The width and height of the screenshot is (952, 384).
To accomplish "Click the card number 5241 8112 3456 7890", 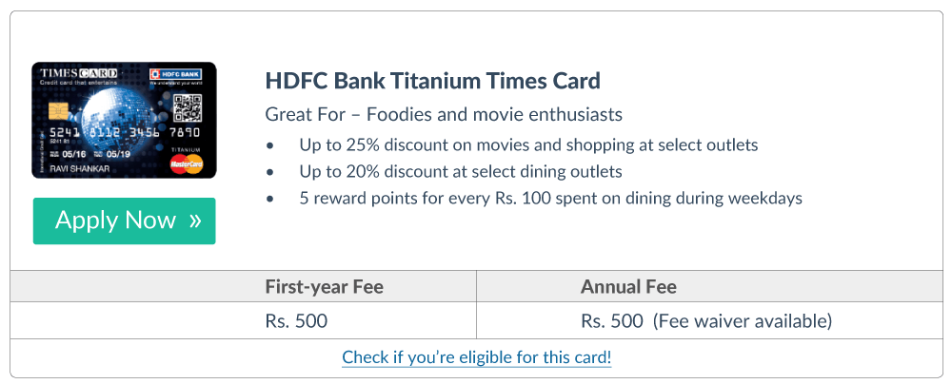I will tap(118, 133).
